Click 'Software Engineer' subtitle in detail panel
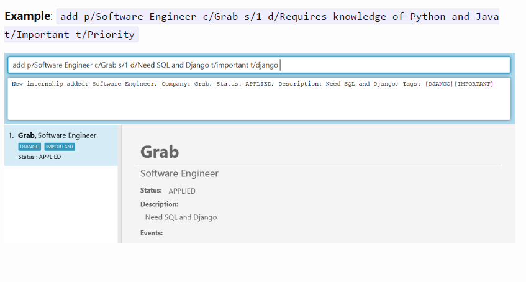 [179, 173]
